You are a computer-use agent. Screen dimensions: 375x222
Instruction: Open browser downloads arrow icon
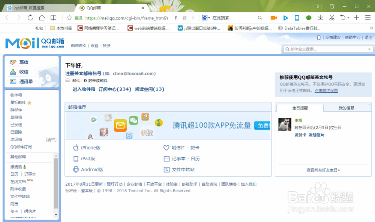[321, 18]
